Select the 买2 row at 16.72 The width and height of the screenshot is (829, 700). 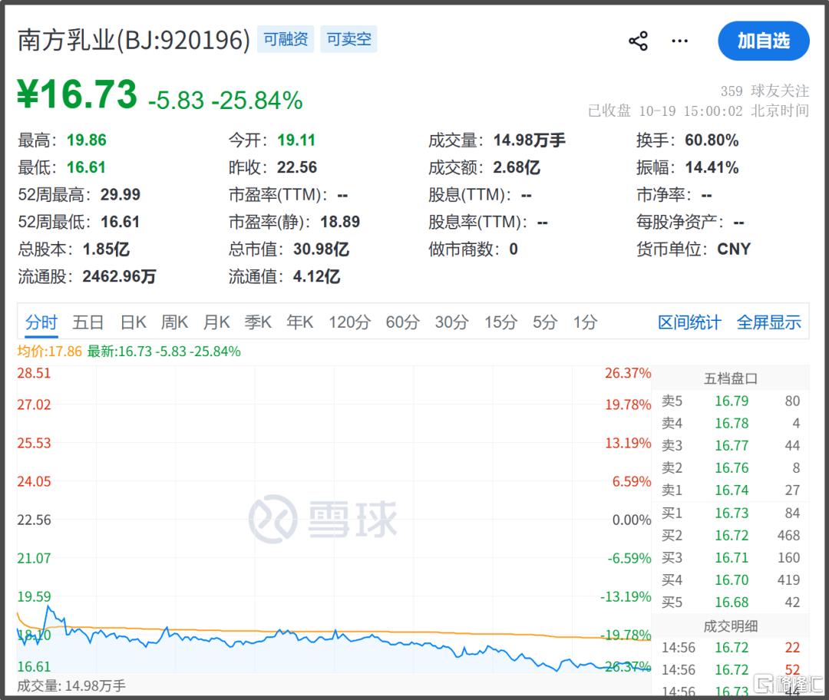pos(731,536)
